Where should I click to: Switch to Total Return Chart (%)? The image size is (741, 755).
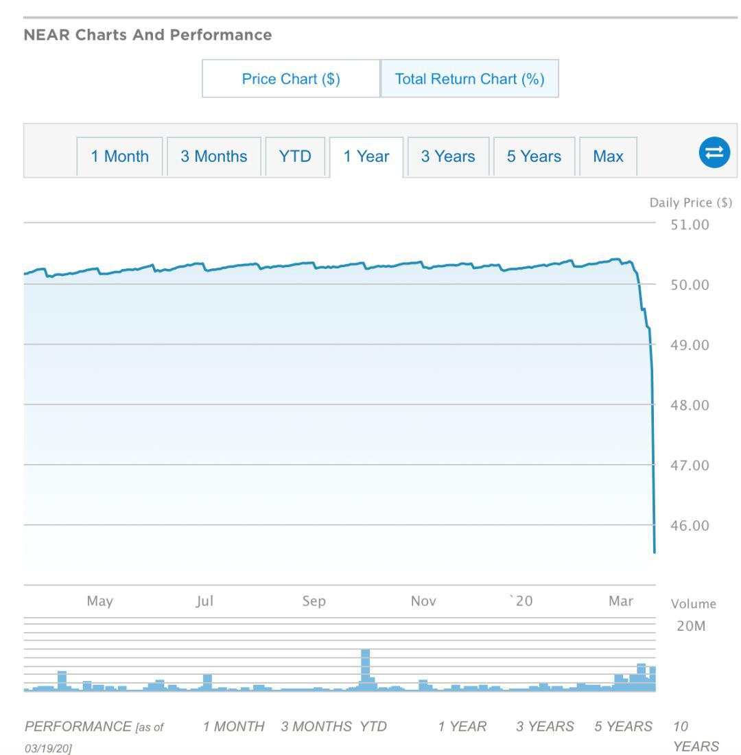tap(469, 79)
